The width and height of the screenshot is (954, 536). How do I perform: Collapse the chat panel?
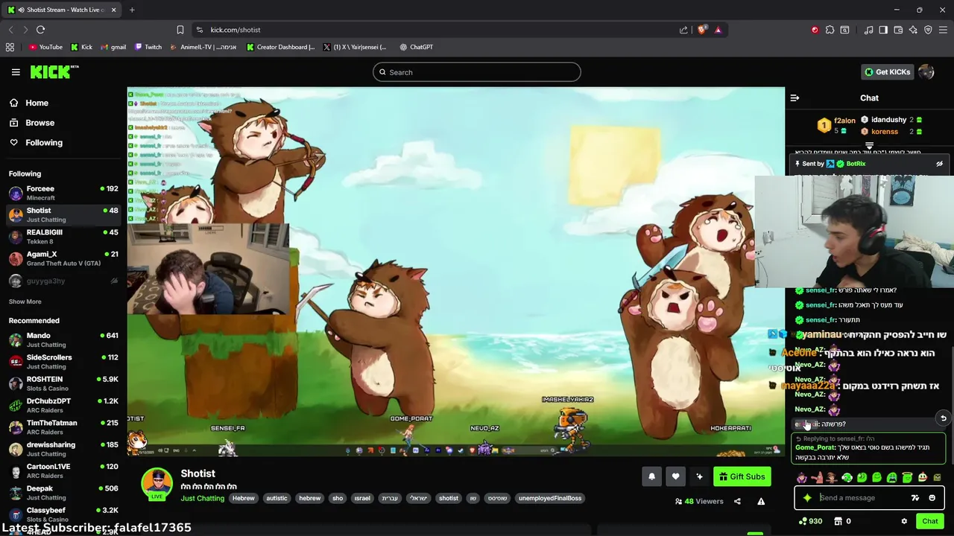coord(795,98)
